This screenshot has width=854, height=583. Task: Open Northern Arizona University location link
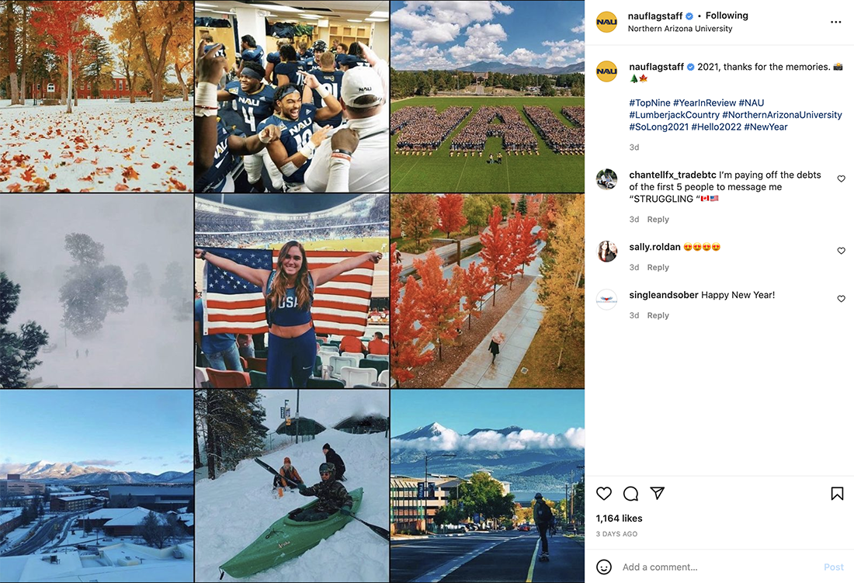point(679,29)
